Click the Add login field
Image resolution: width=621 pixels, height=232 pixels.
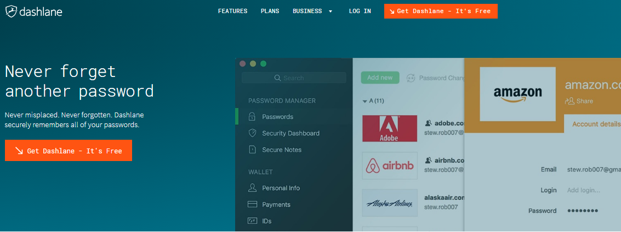click(x=583, y=190)
